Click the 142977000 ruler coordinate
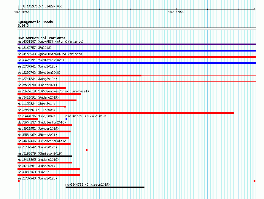This screenshot has height=199, width=264. [x=176, y=12]
